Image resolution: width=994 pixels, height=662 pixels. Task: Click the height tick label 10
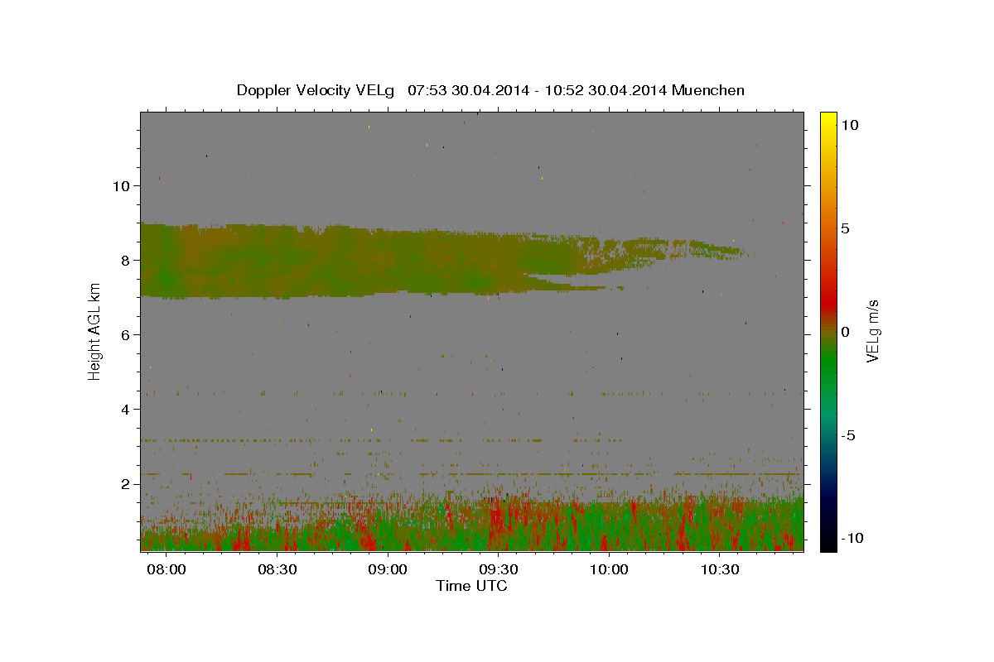point(120,185)
